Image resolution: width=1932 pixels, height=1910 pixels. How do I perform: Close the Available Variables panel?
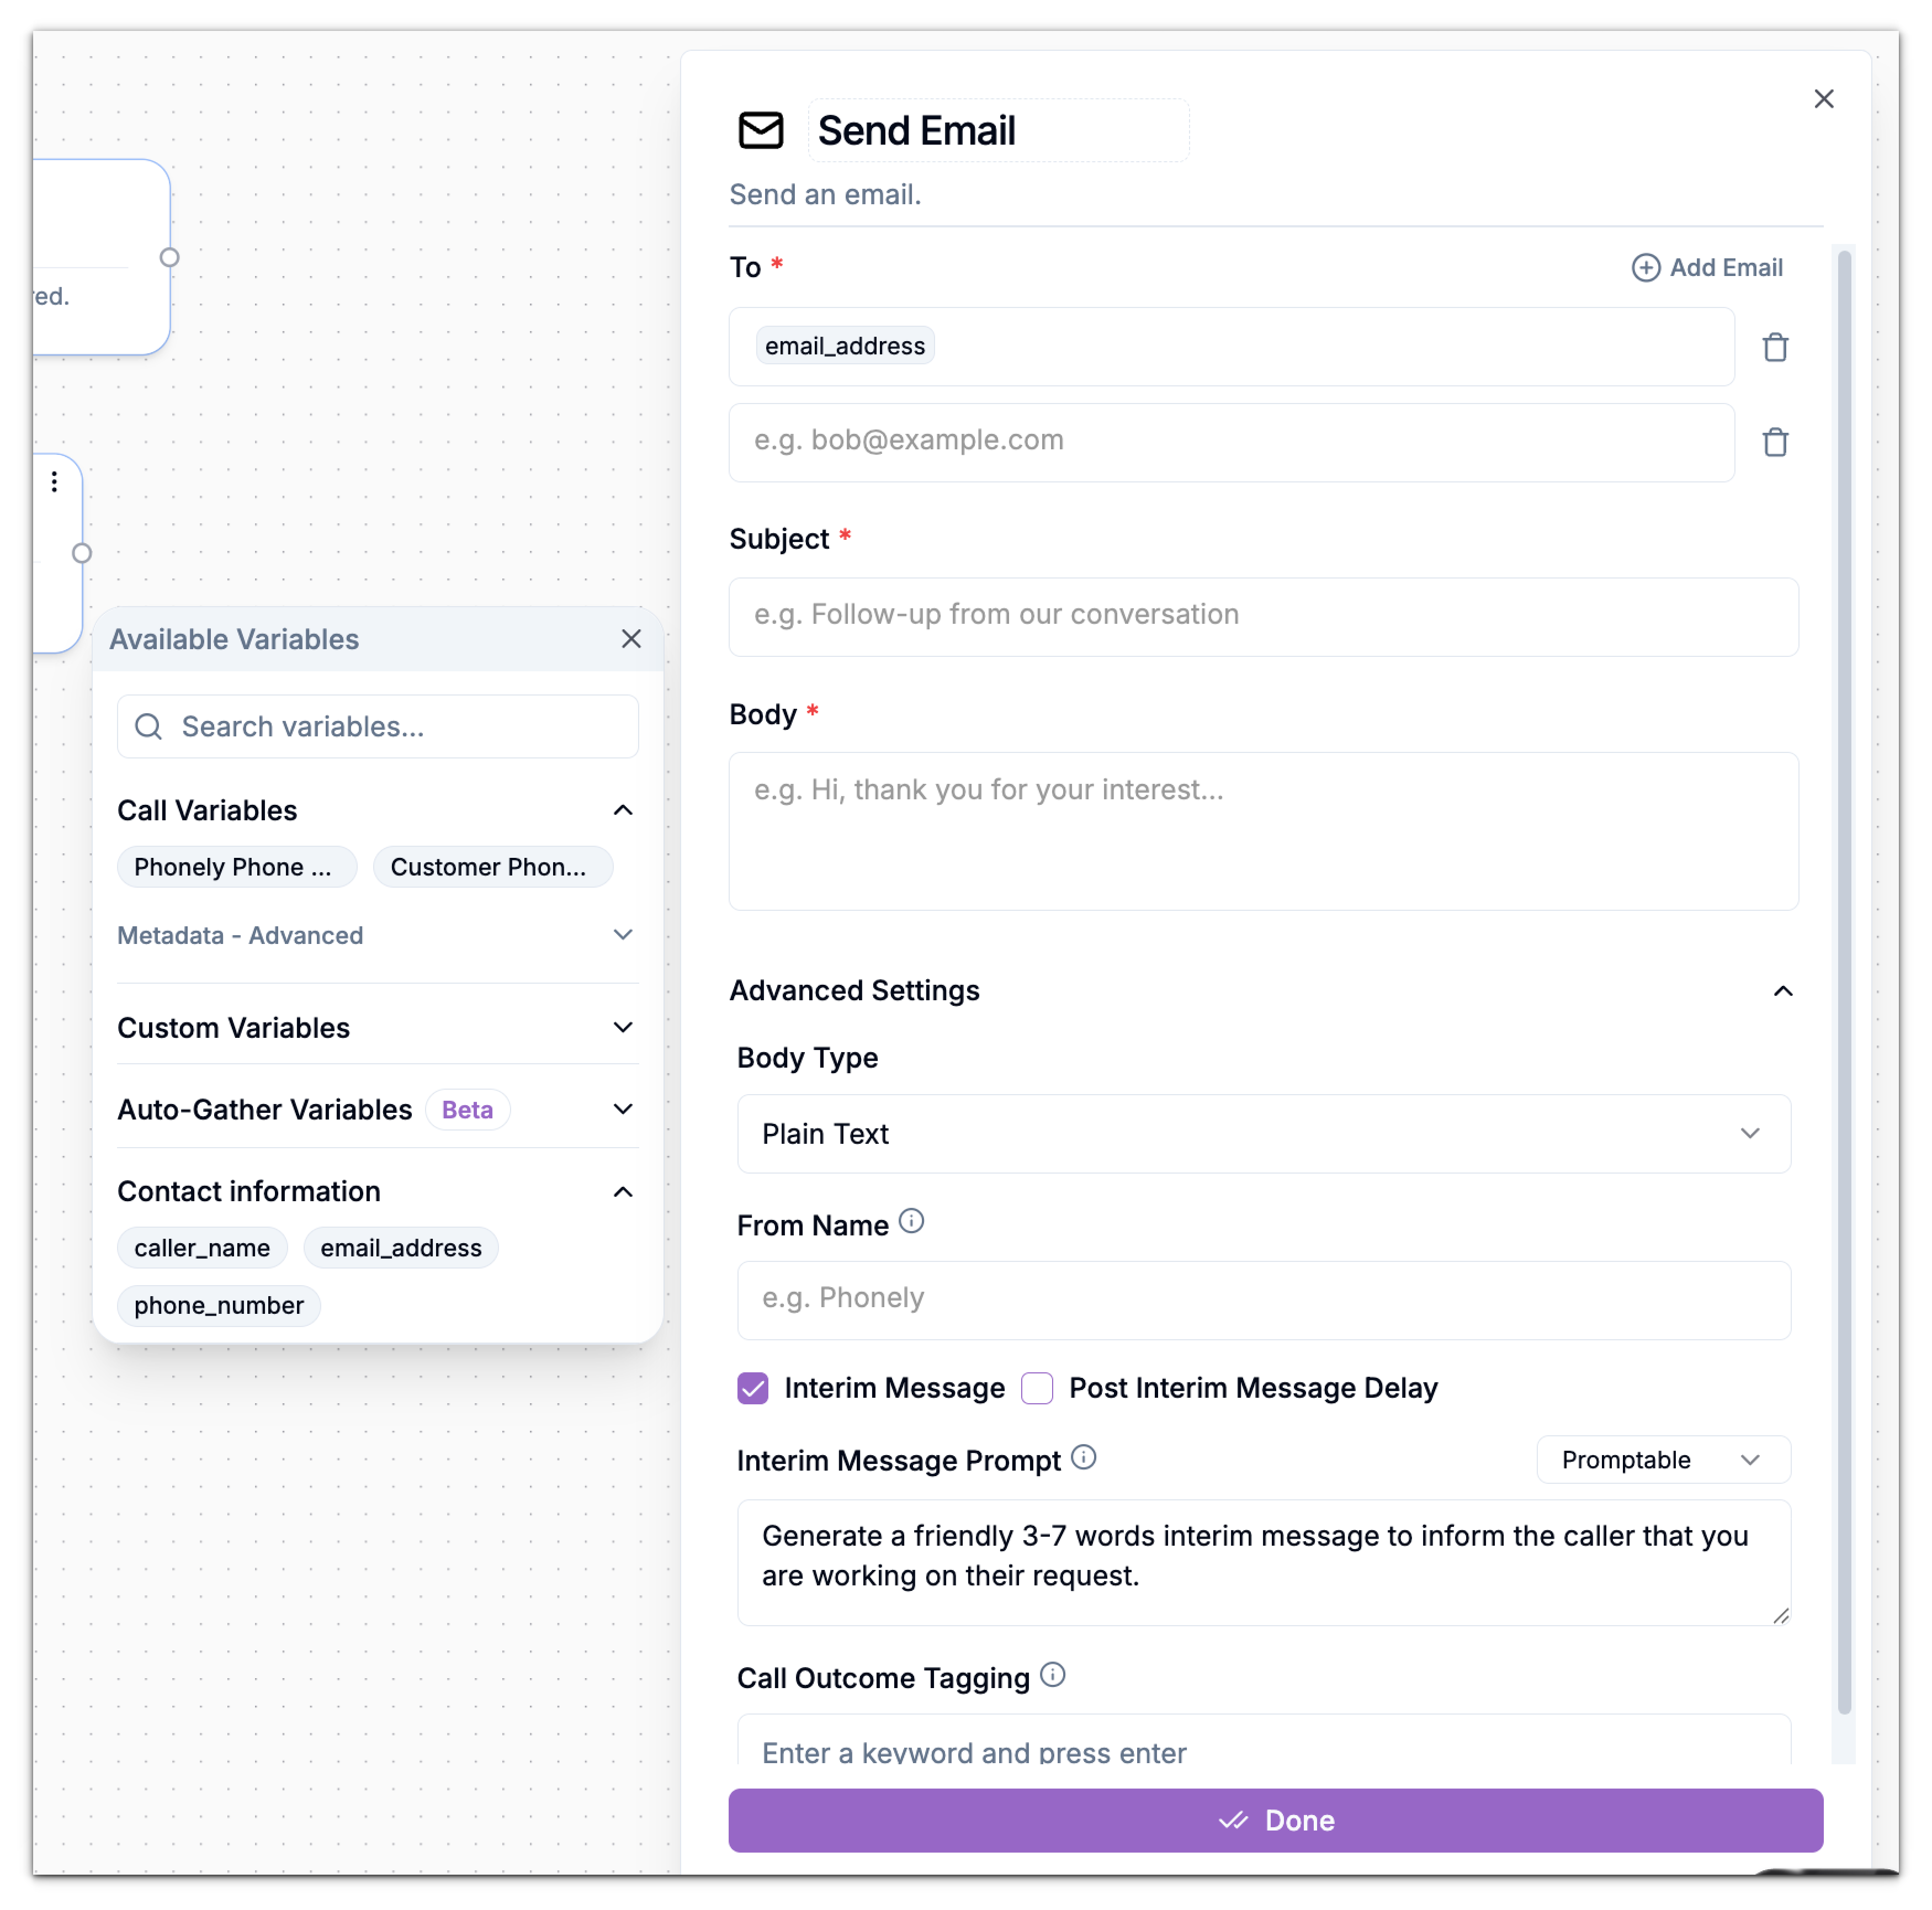pos(632,639)
